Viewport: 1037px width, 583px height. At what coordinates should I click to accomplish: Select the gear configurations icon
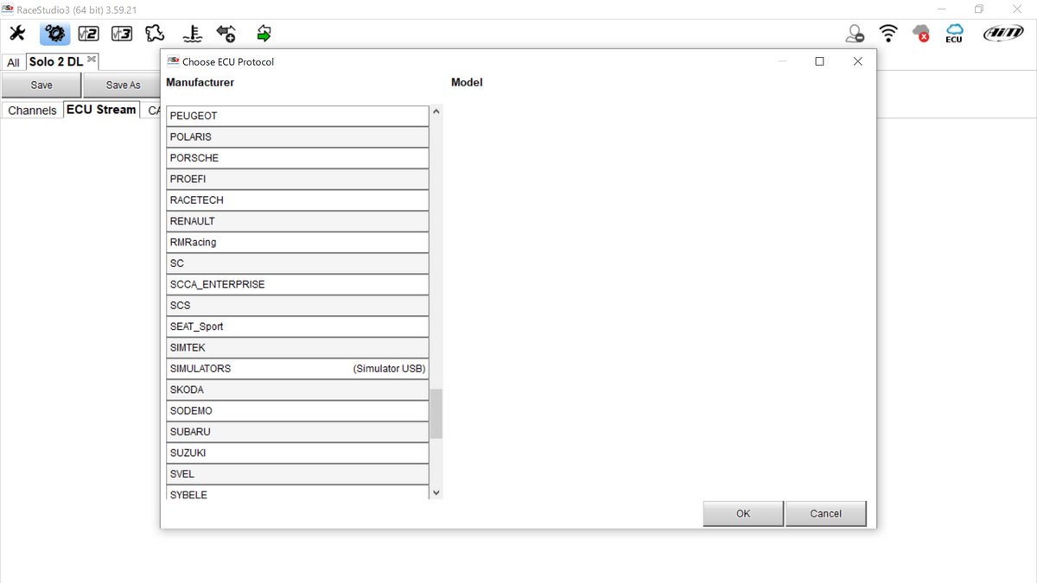(x=54, y=34)
